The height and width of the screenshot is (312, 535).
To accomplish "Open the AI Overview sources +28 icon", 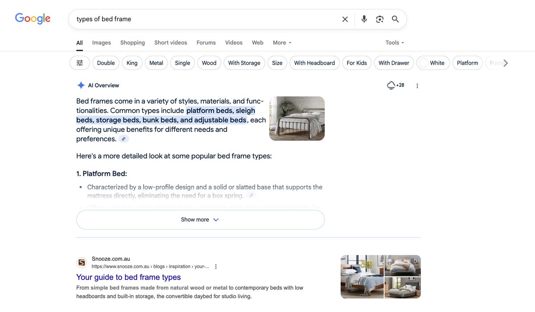I will pyautogui.click(x=395, y=85).
